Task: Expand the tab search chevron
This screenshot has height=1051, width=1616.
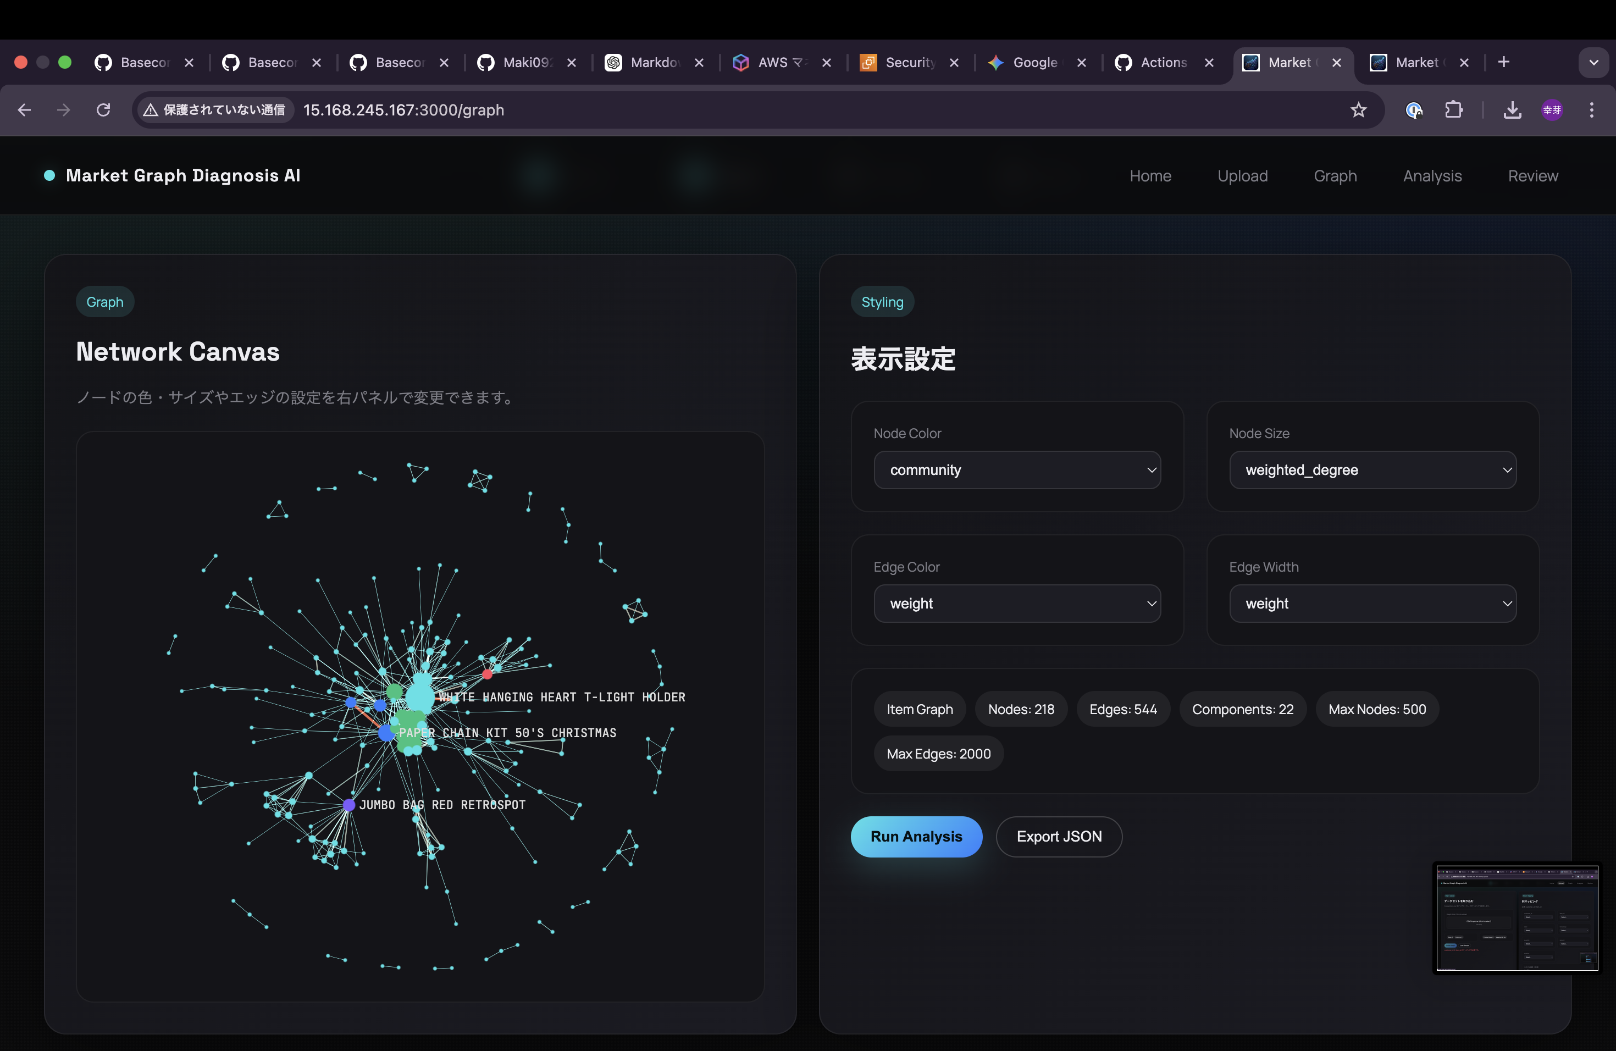Action: point(1593,63)
